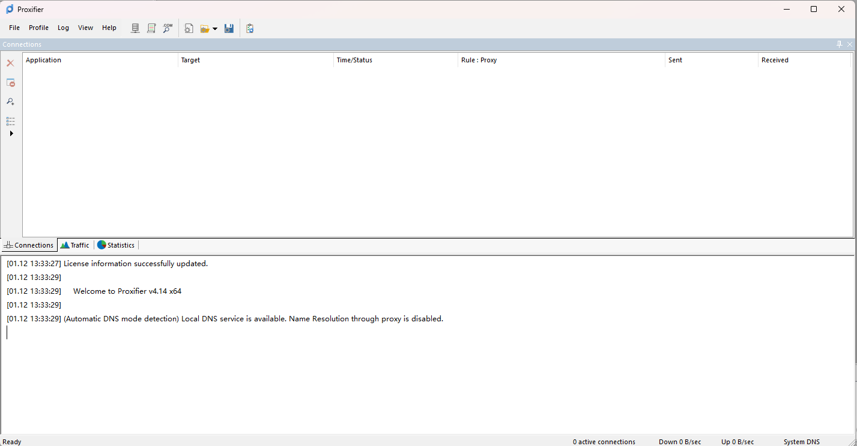Switch to the Traffic tab
Image resolution: width=857 pixels, height=446 pixels.
click(x=75, y=245)
